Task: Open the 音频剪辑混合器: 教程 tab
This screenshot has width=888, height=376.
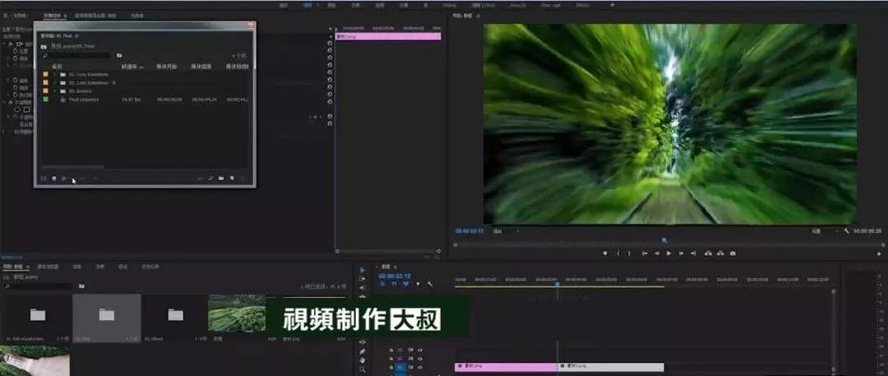Action: (x=97, y=16)
